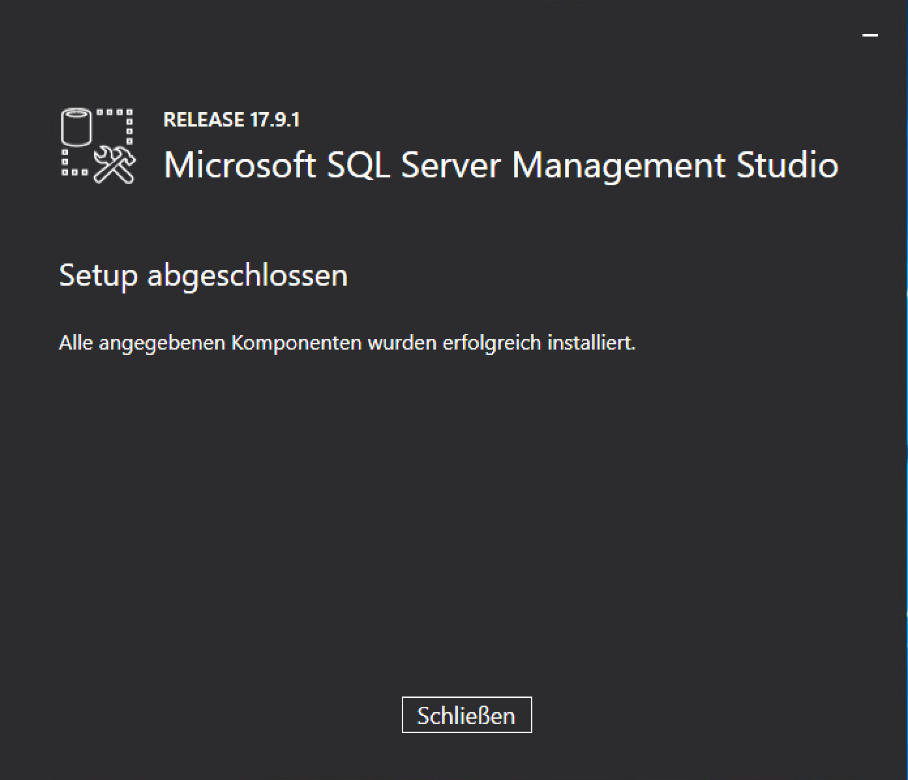This screenshot has width=908, height=780.
Task: Click the wrench and hammer tools symbol
Action: coord(115,165)
